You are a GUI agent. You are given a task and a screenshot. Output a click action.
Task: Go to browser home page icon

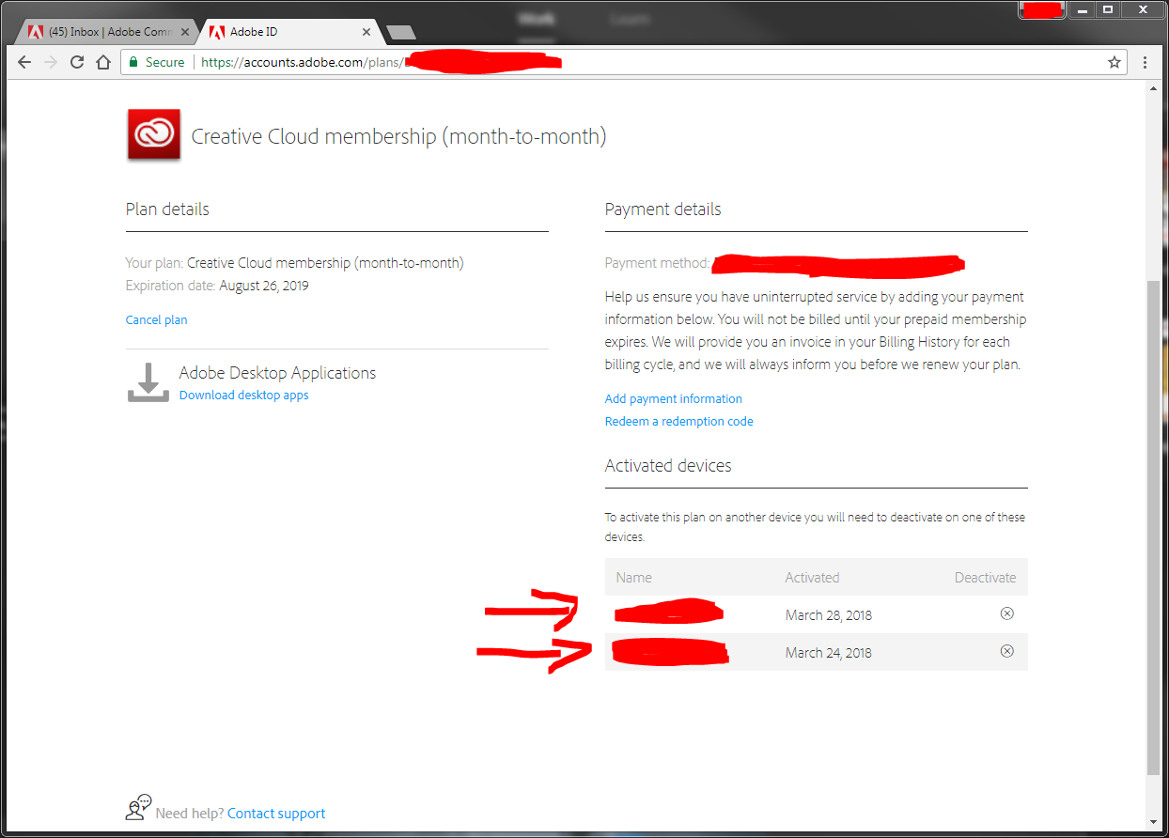pos(103,62)
